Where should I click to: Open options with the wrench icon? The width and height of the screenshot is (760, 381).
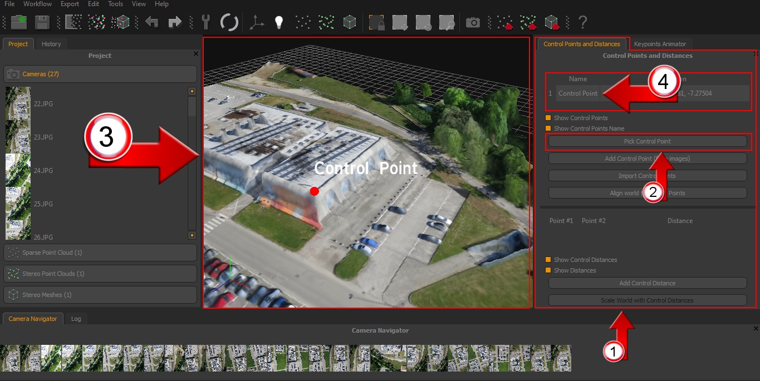[x=205, y=22]
